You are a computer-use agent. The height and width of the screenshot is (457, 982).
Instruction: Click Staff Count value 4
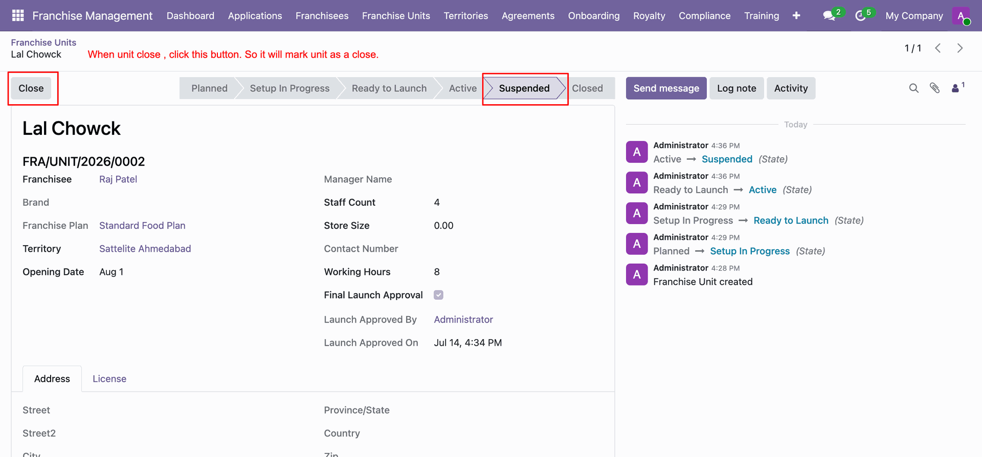(437, 202)
